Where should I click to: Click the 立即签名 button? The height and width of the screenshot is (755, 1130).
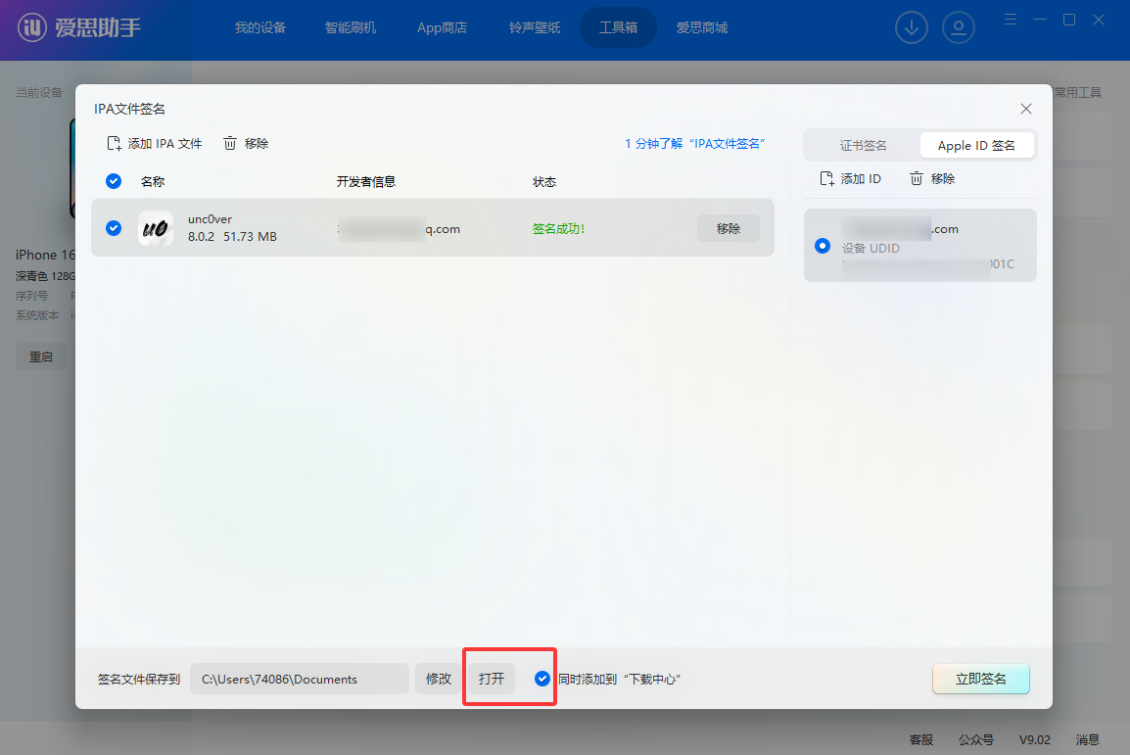click(980, 679)
